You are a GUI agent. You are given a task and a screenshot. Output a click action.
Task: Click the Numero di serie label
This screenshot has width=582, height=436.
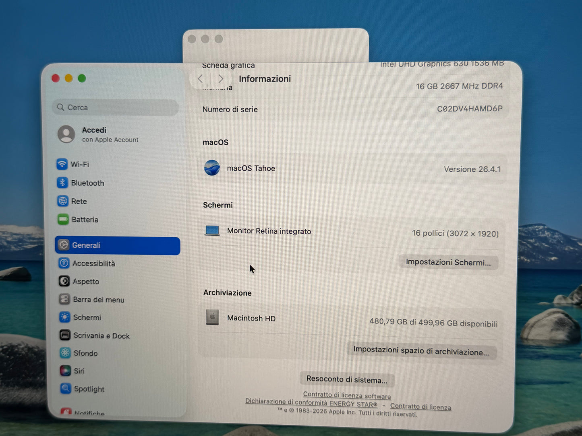click(x=230, y=109)
